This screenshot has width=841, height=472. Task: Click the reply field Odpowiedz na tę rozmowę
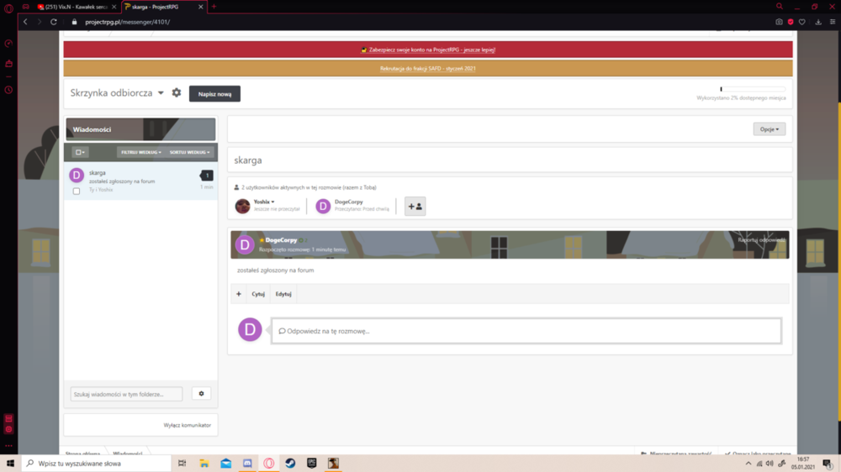[x=526, y=331]
